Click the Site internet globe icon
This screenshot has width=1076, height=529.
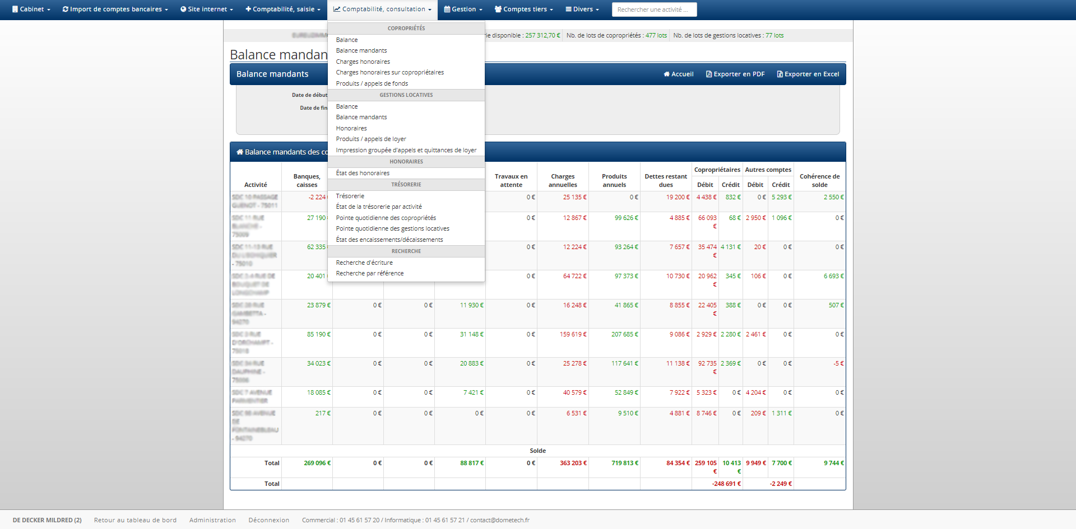tap(183, 10)
